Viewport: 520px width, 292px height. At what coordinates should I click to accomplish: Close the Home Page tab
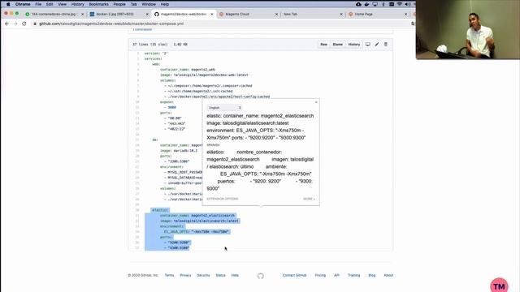405,15
